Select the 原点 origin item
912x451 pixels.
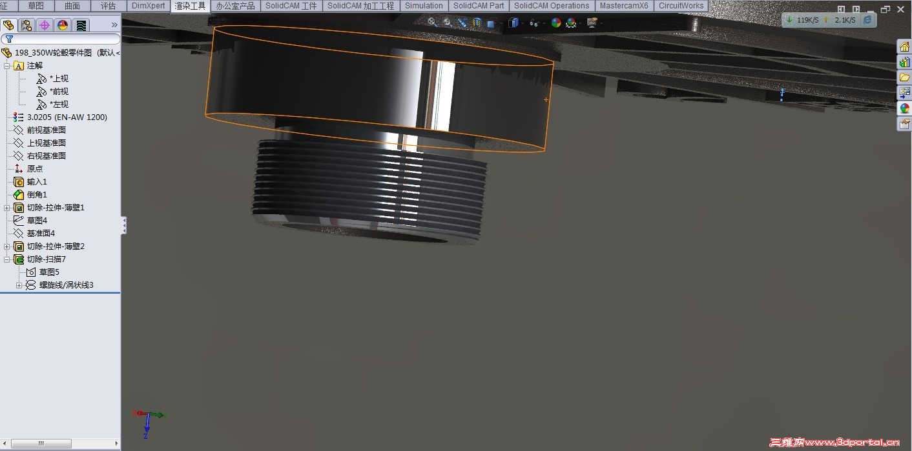(x=28, y=169)
